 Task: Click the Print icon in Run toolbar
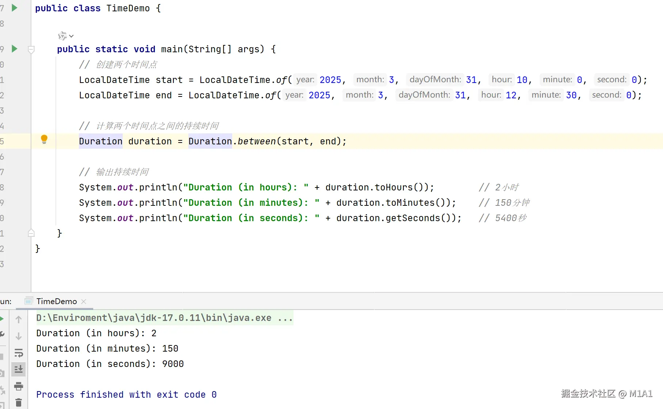[19, 386]
